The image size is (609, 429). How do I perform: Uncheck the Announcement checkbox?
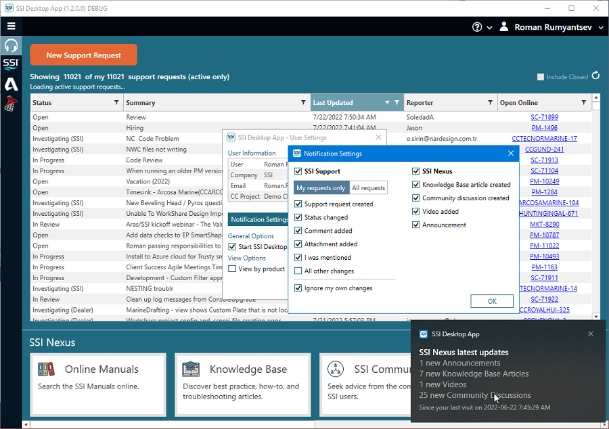point(415,225)
